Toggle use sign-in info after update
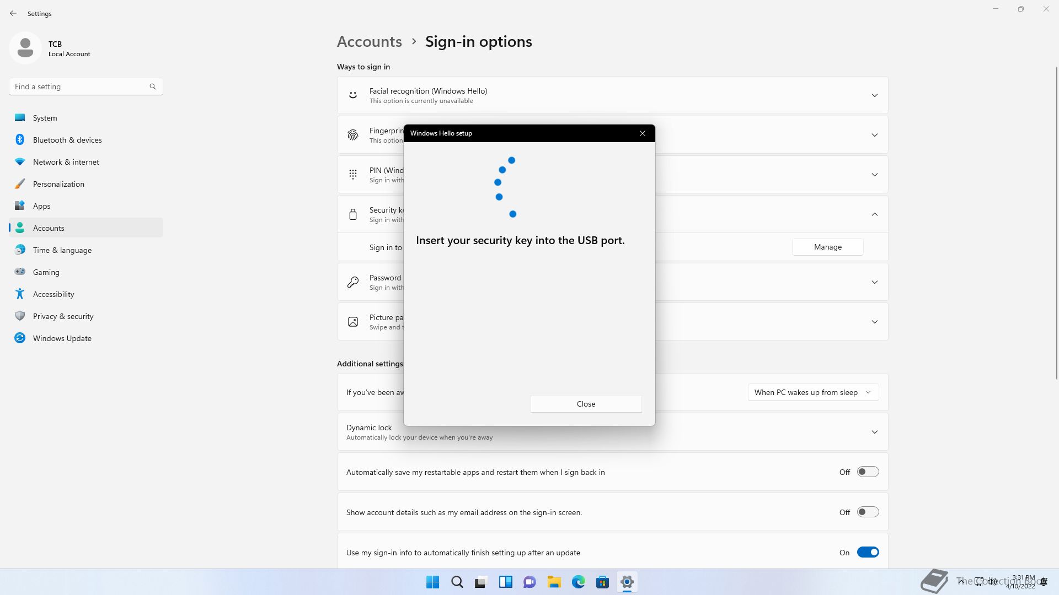Screen dimensions: 1059x595 point(868,553)
